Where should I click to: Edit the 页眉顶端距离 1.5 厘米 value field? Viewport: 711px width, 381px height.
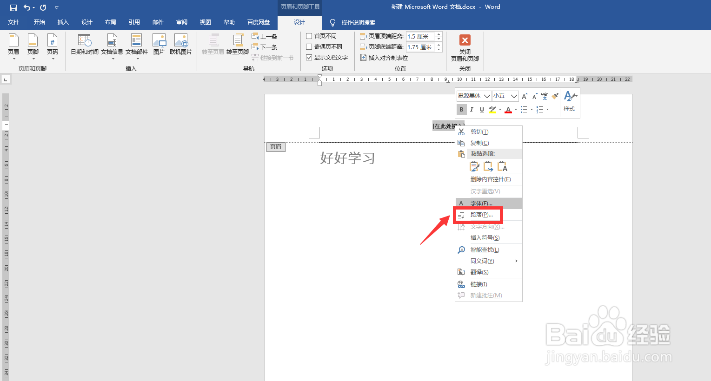point(420,36)
